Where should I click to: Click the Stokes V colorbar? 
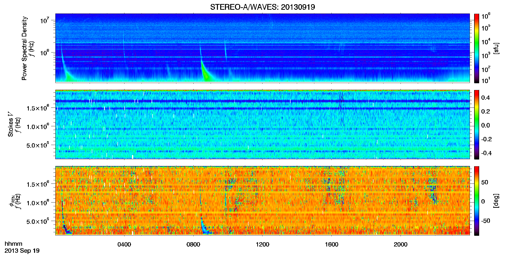(x=476, y=124)
